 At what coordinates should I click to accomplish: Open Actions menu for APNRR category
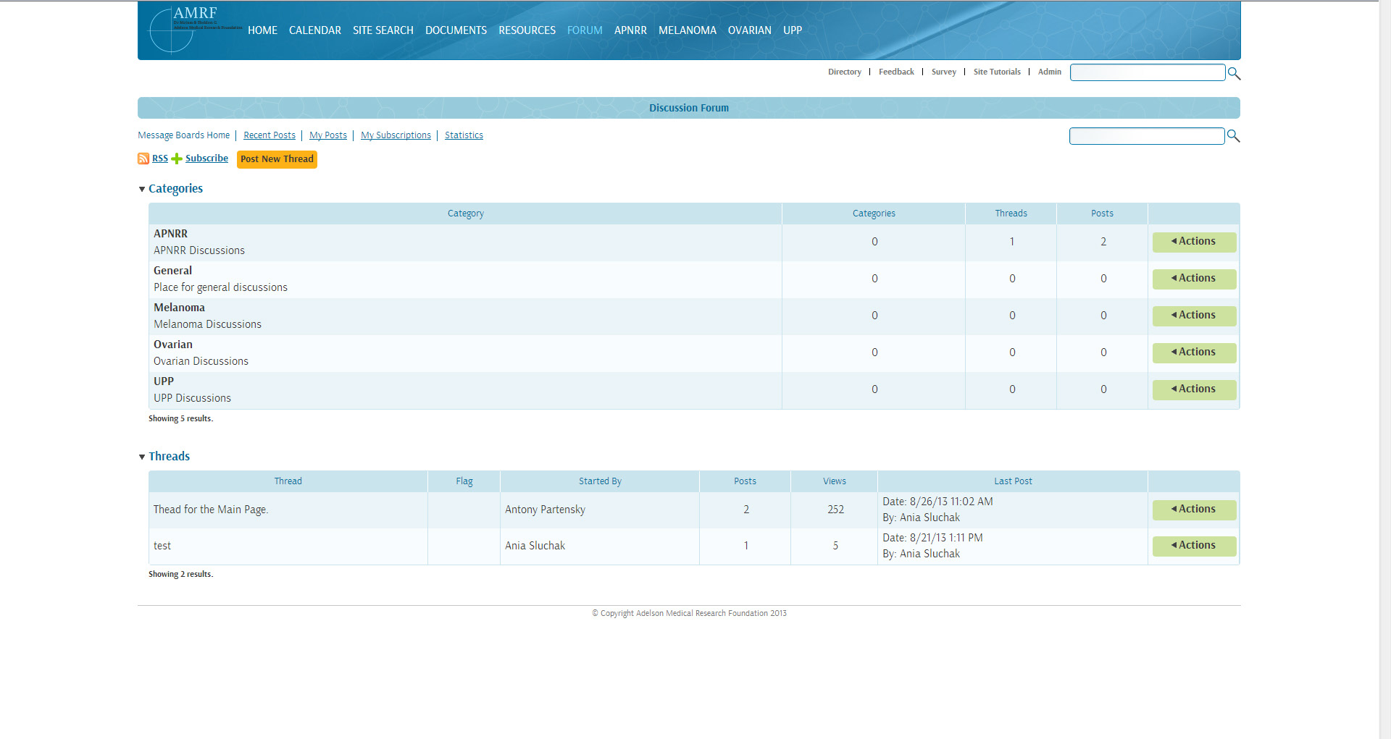1194,242
